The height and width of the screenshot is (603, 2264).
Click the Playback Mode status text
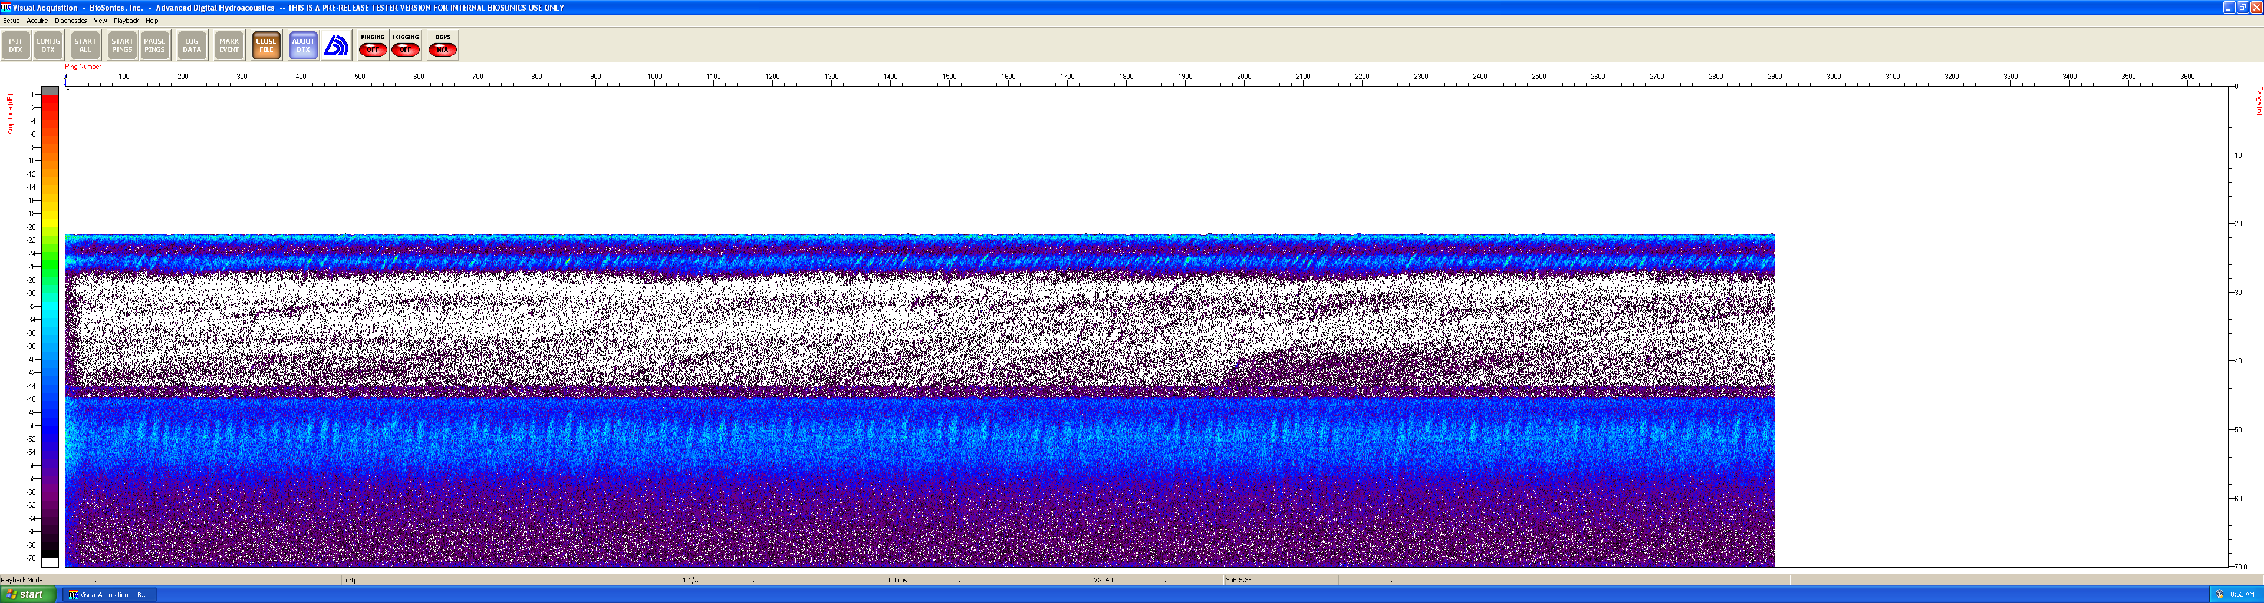point(22,580)
